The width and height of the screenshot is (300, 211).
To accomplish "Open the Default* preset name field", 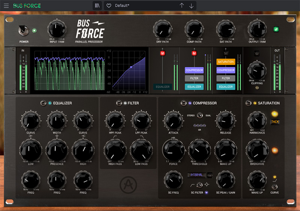I will (x=122, y=6).
